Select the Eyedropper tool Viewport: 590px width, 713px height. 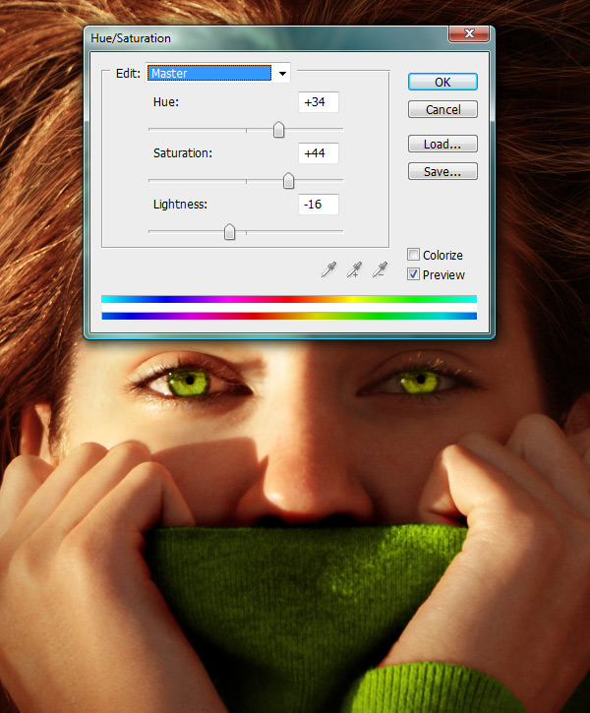(x=328, y=269)
